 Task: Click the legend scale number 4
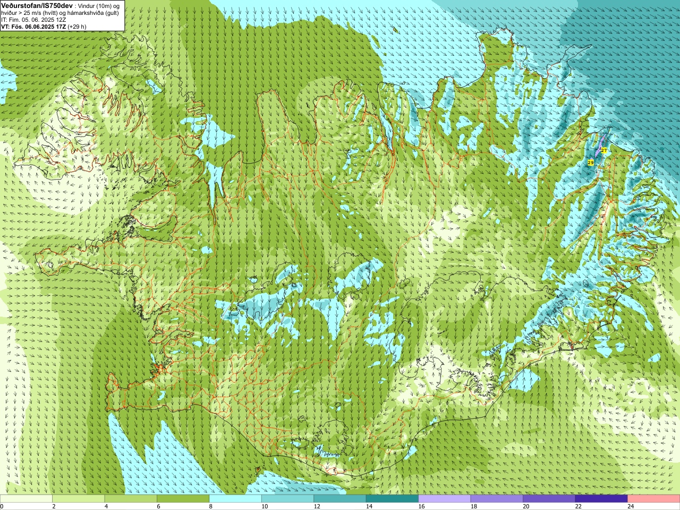tap(106, 506)
